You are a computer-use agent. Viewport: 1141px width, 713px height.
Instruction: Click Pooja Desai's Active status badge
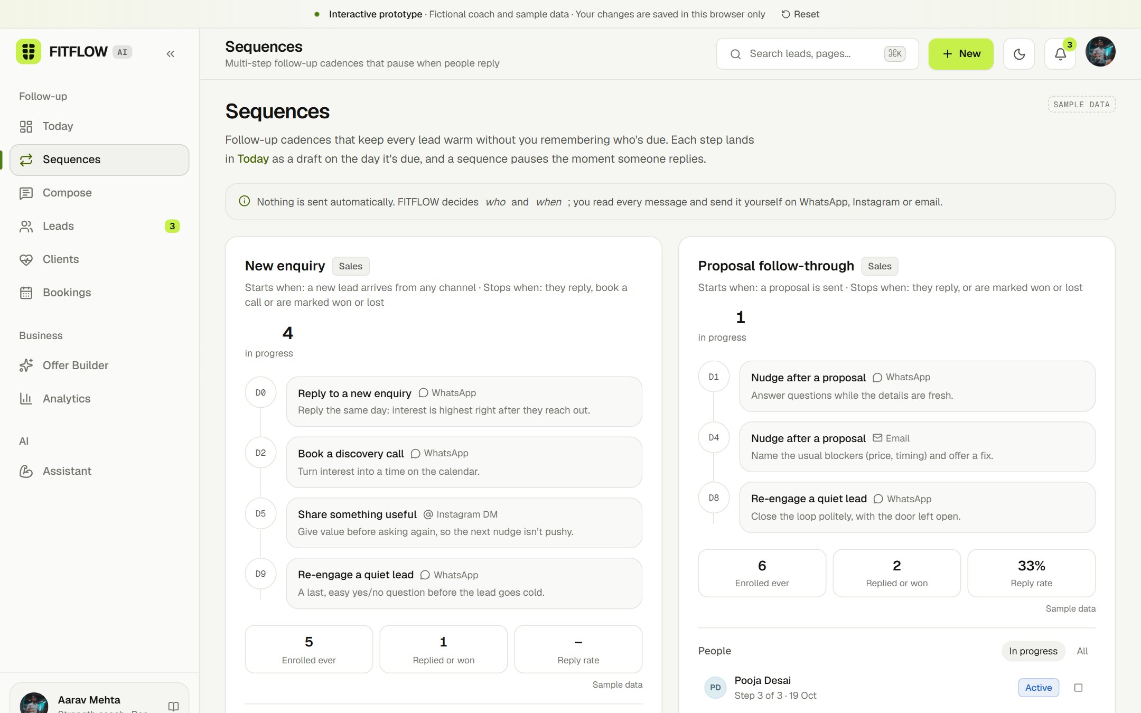pos(1038,688)
